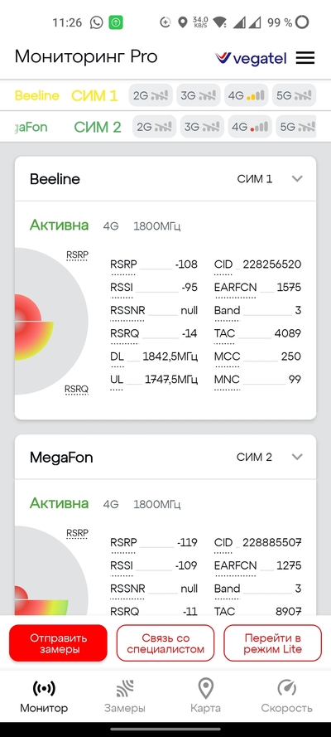Tap the RSRP label in Beeline data list
The image size is (331, 737).
pos(124,264)
